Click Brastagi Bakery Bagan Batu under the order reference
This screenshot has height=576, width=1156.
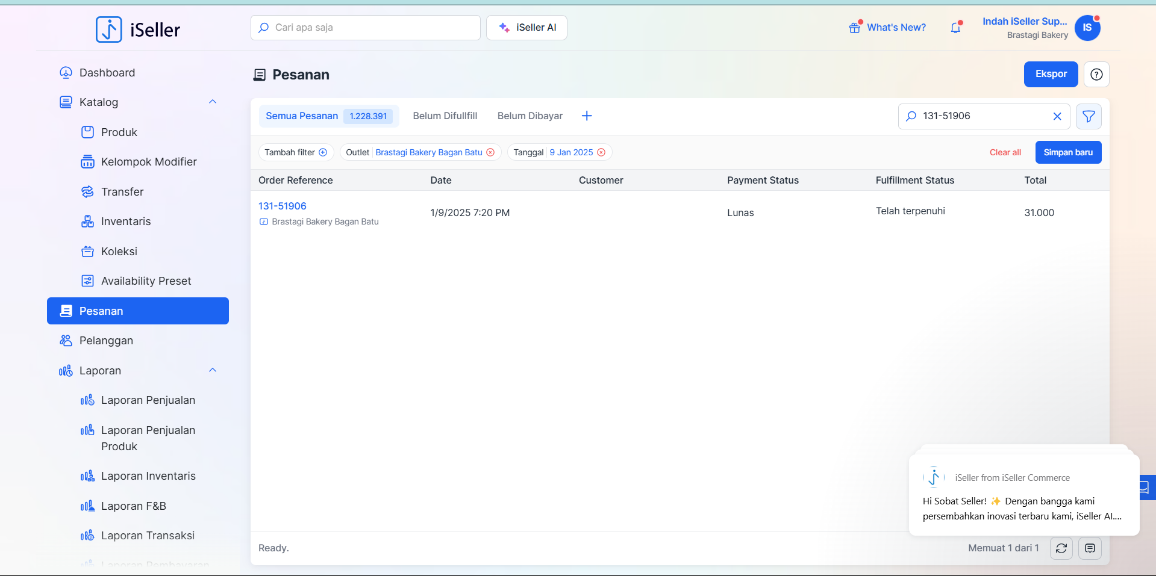point(325,221)
